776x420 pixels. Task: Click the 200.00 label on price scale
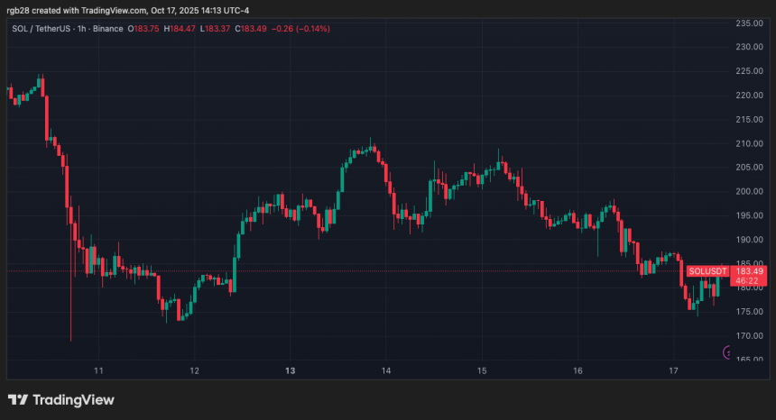click(x=751, y=191)
